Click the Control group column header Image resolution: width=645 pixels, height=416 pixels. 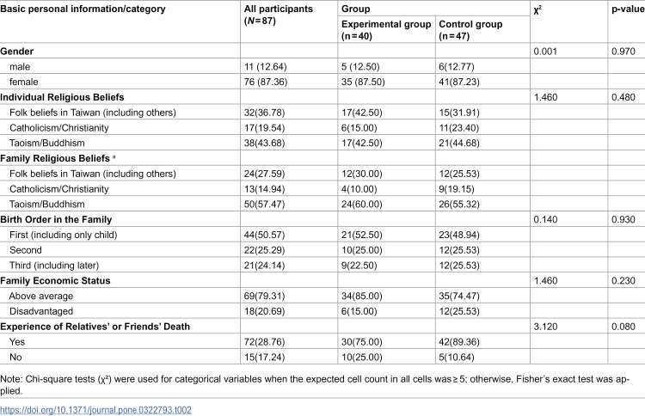(x=470, y=30)
